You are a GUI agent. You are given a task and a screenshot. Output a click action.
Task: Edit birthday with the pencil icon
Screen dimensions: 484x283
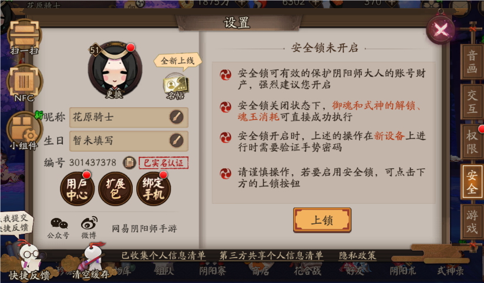pyautogui.click(x=177, y=141)
